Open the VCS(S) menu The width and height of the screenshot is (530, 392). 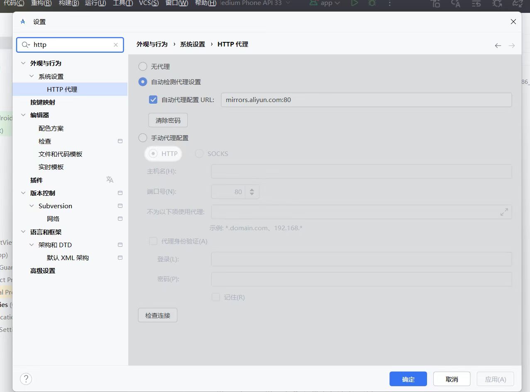coord(149,3)
